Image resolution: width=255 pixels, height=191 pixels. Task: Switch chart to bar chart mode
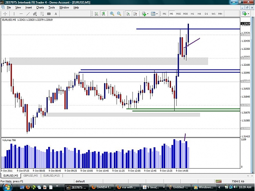tap(96, 14)
